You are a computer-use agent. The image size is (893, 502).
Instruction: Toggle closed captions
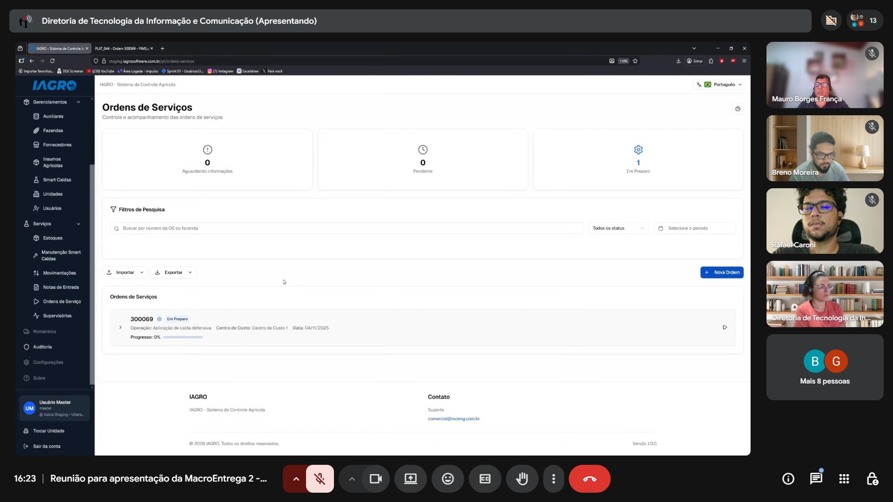click(485, 479)
